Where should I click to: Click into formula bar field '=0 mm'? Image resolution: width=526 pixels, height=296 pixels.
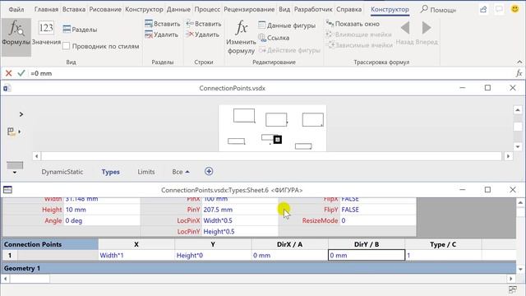[x=272, y=73]
